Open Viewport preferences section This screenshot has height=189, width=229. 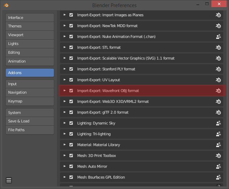tap(30, 35)
